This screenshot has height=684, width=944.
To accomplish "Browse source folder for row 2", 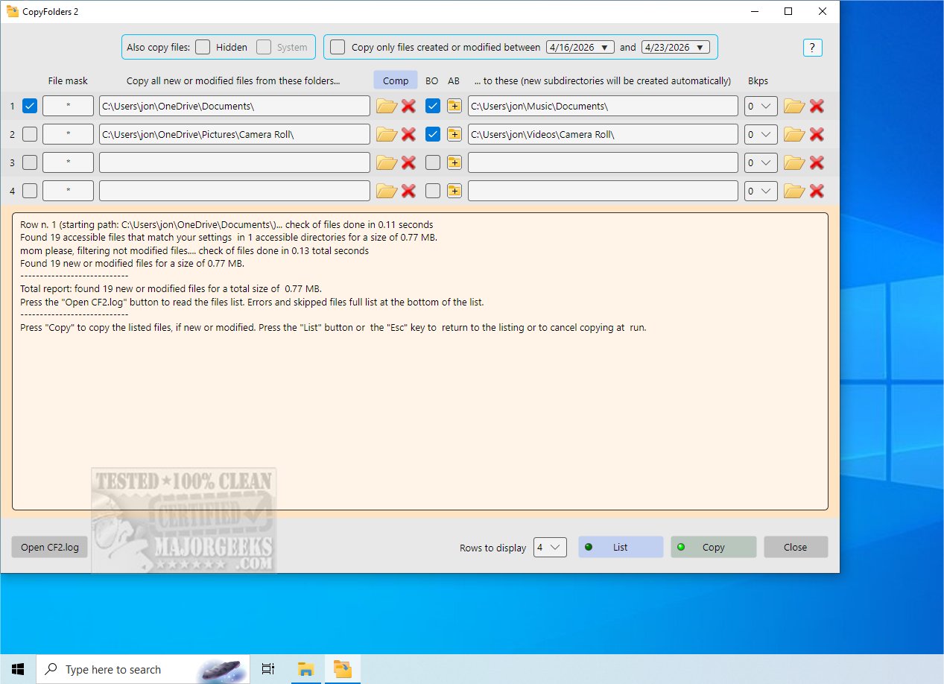I will coord(386,134).
